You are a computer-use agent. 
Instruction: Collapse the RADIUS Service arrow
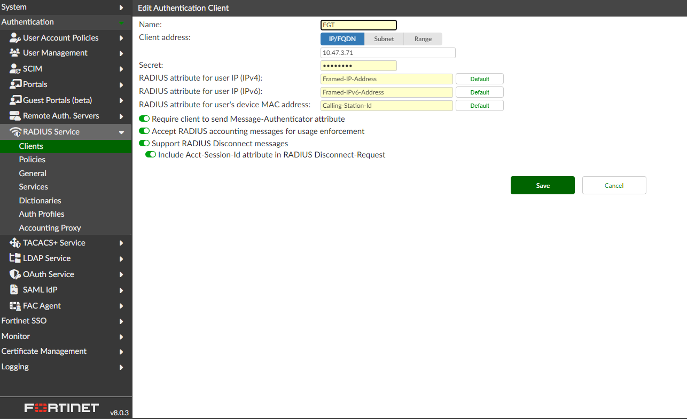pyautogui.click(x=122, y=132)
